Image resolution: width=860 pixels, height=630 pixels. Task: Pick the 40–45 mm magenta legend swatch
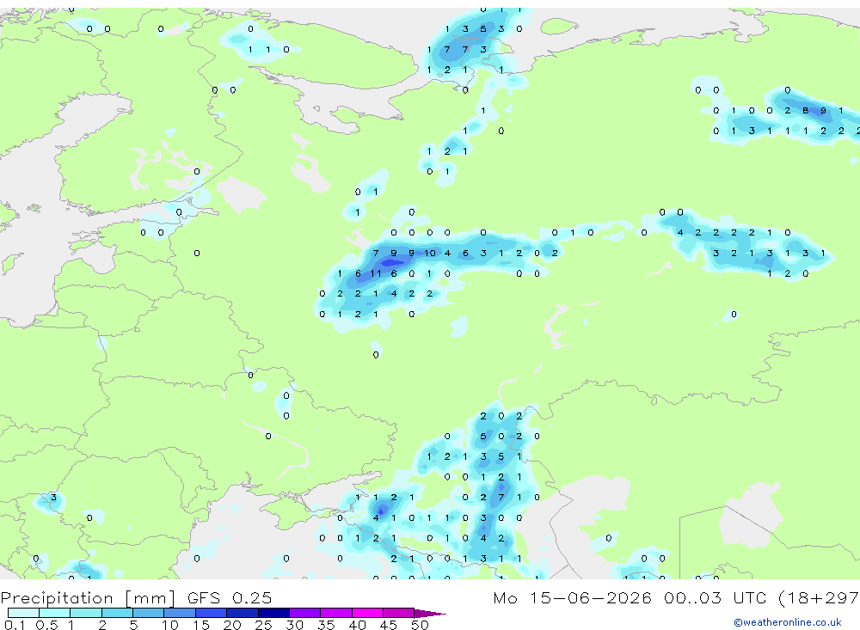[x=367, y=613]
